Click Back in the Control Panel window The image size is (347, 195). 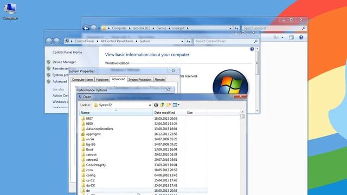(49, 41)
